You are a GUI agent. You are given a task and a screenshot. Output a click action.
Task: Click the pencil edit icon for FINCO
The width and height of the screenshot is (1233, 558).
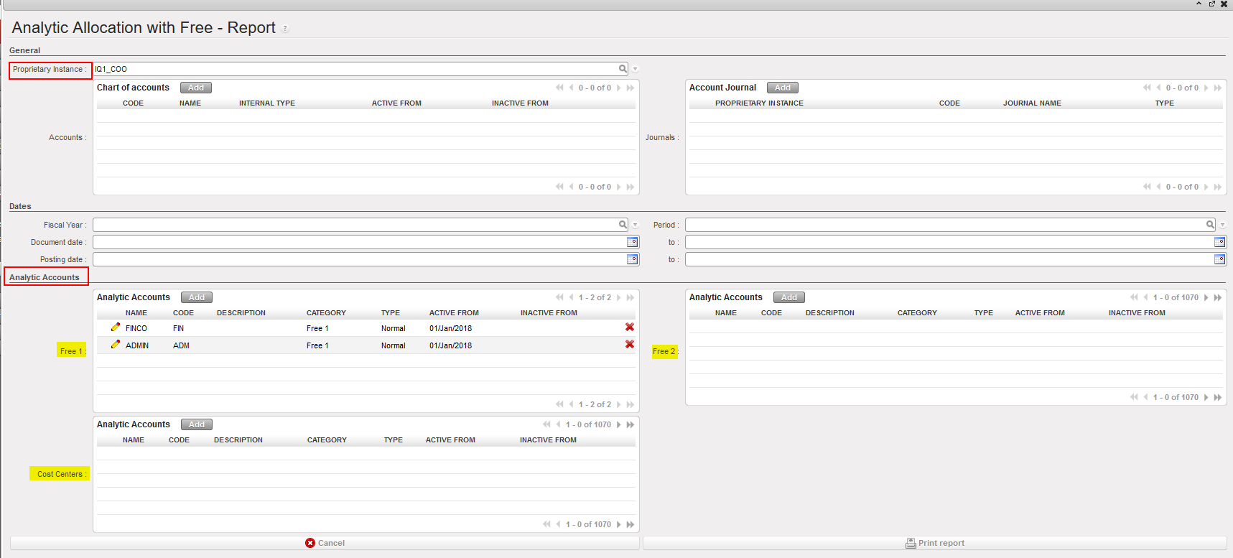[x=115, y=327]
